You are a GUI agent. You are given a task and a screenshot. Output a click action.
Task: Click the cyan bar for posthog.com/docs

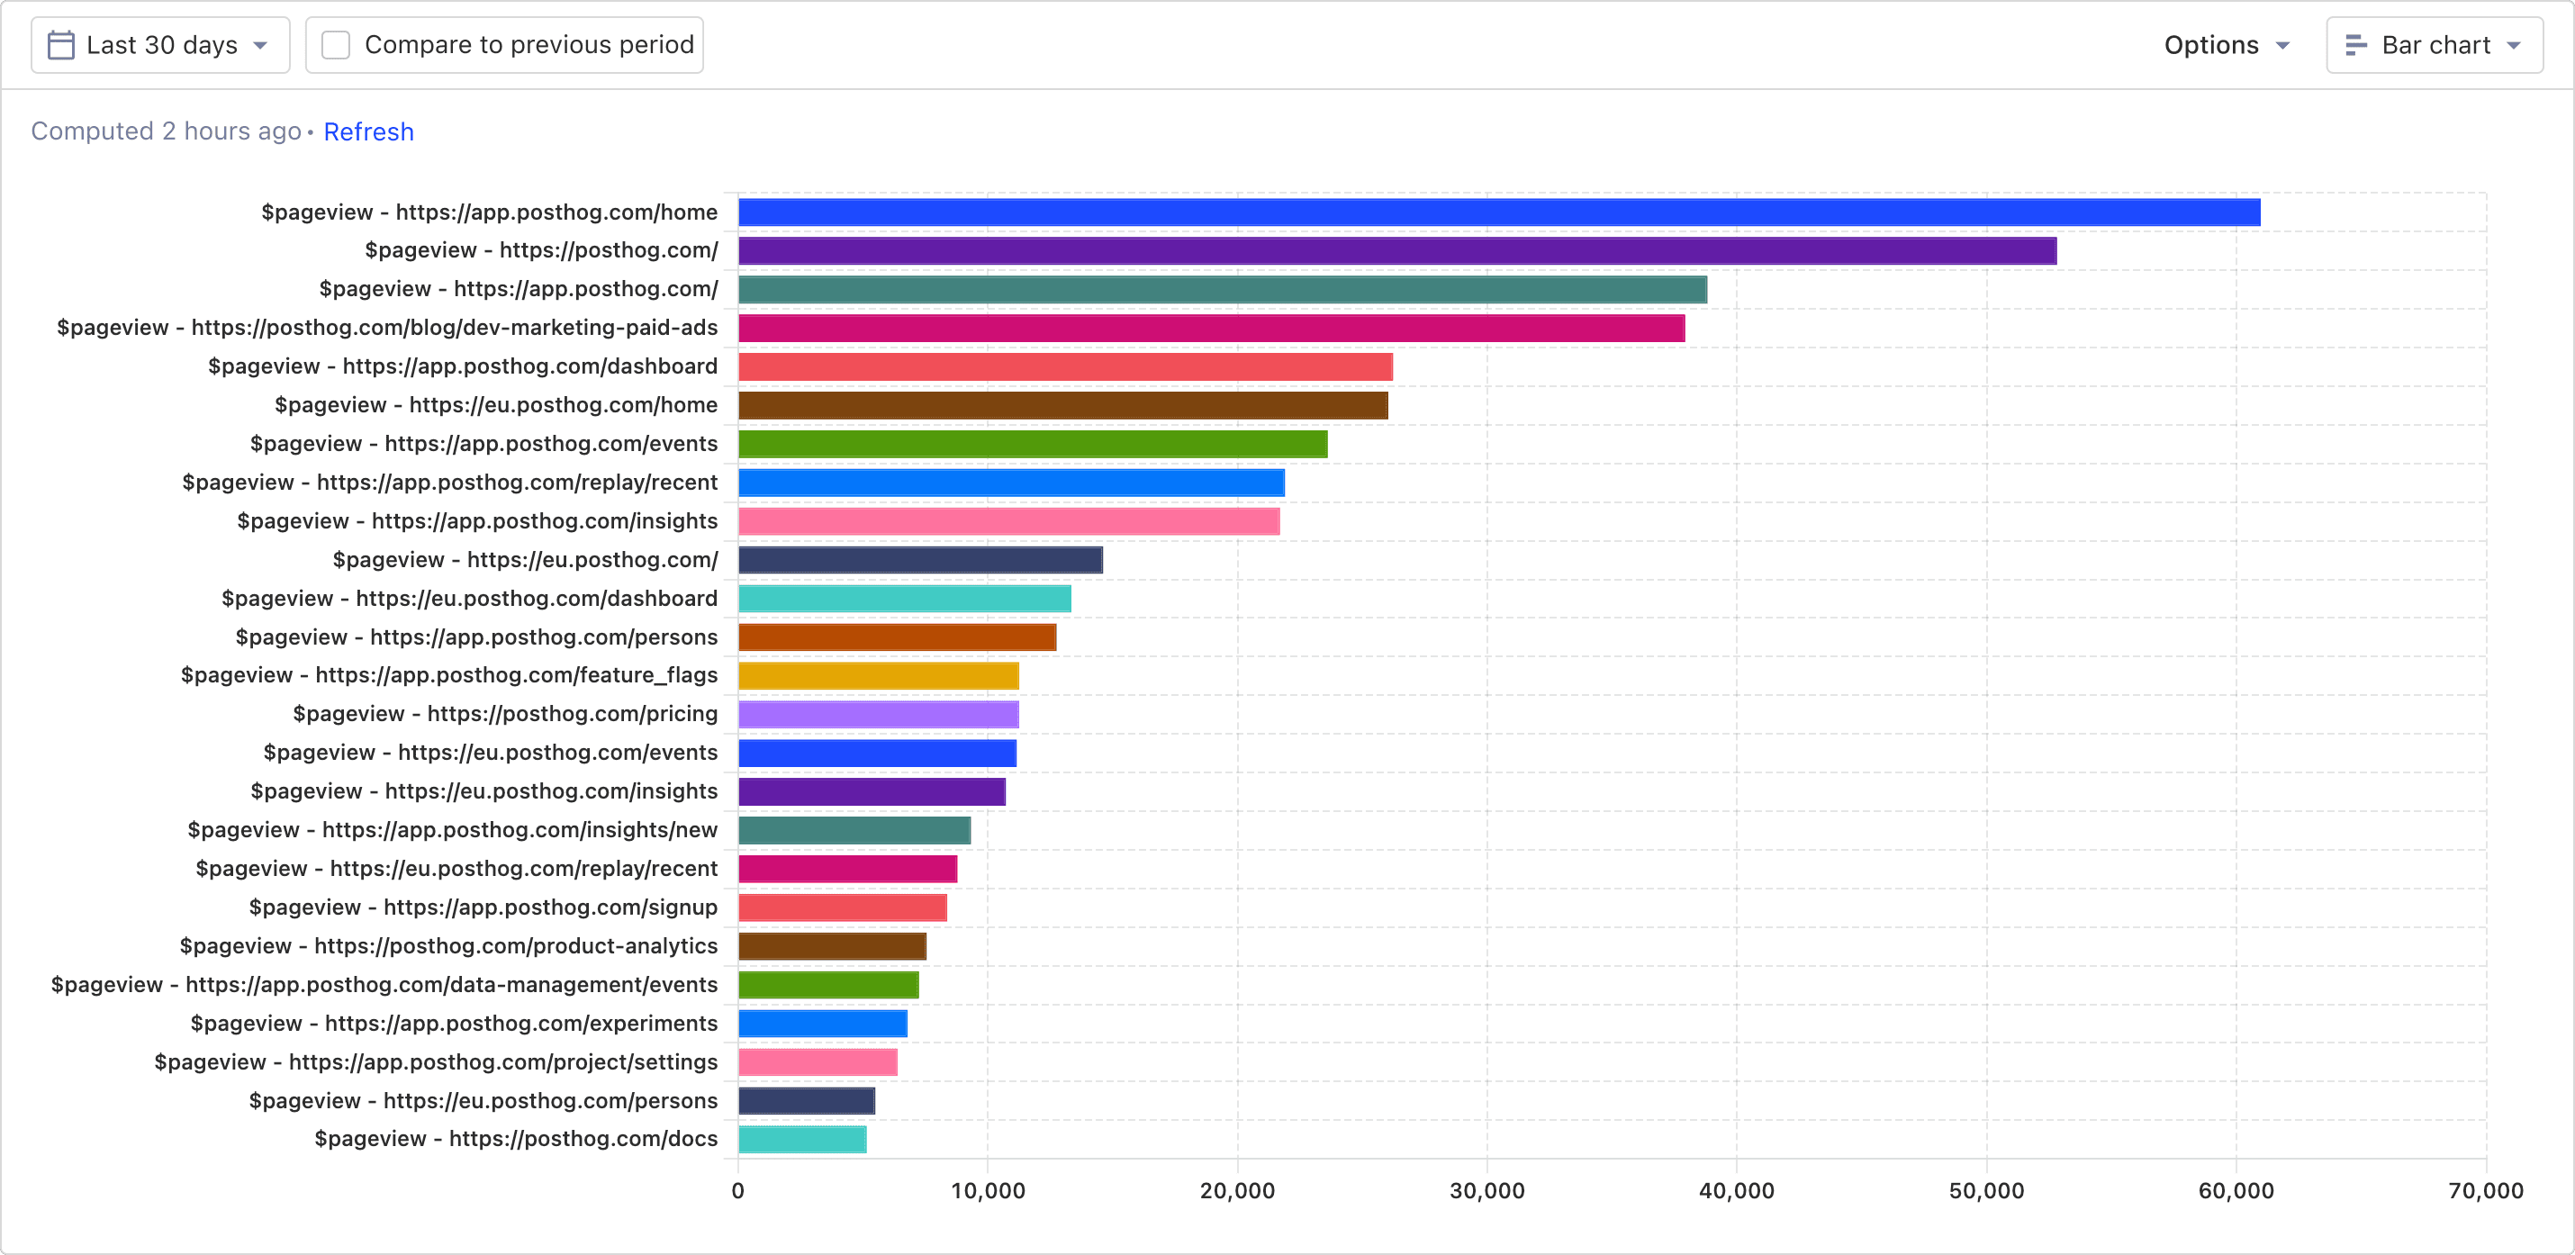(x=803, y=1139)
